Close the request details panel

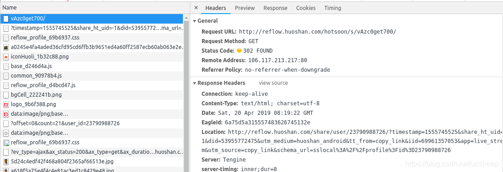(196, 8)
